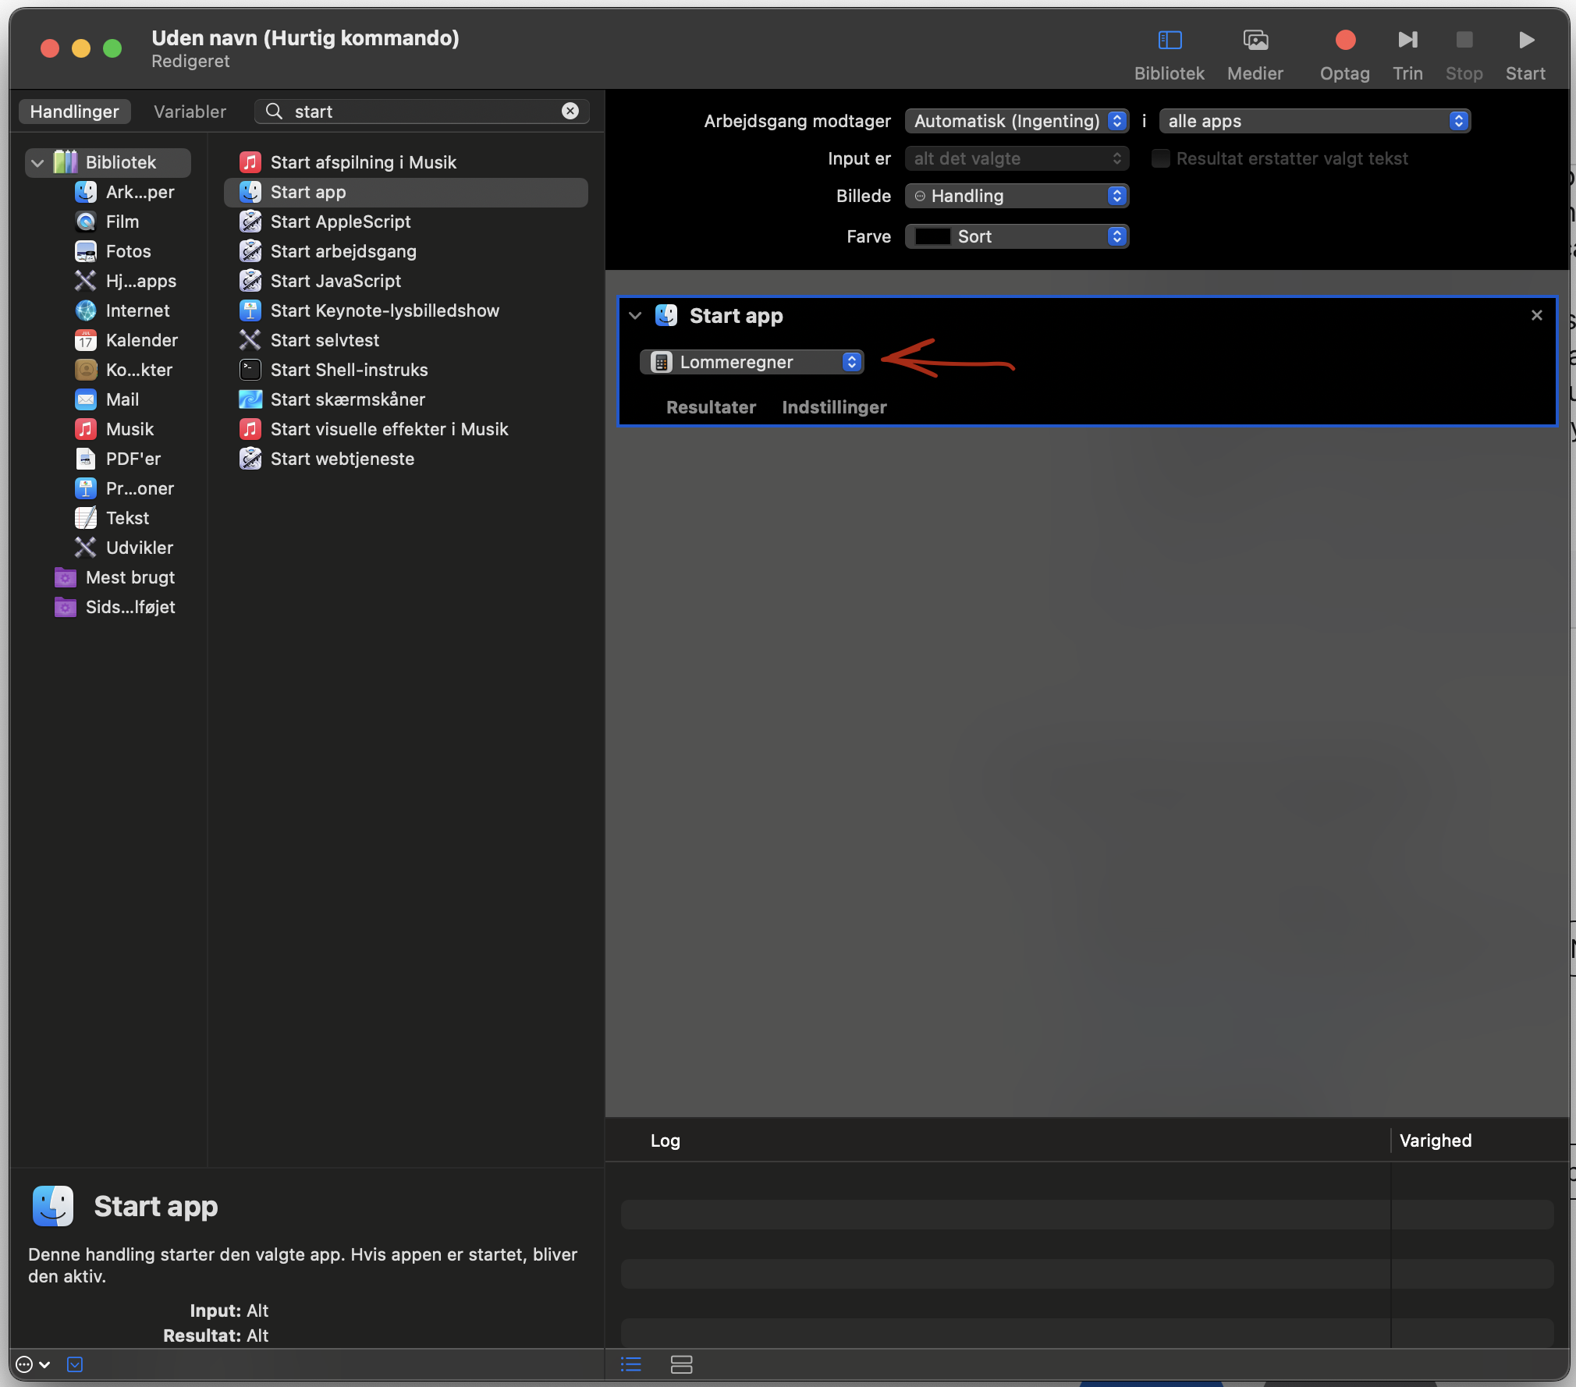Open the Lommeregner app dropdown
The image size is (1576, 1387).
click(x=752, y=362)
